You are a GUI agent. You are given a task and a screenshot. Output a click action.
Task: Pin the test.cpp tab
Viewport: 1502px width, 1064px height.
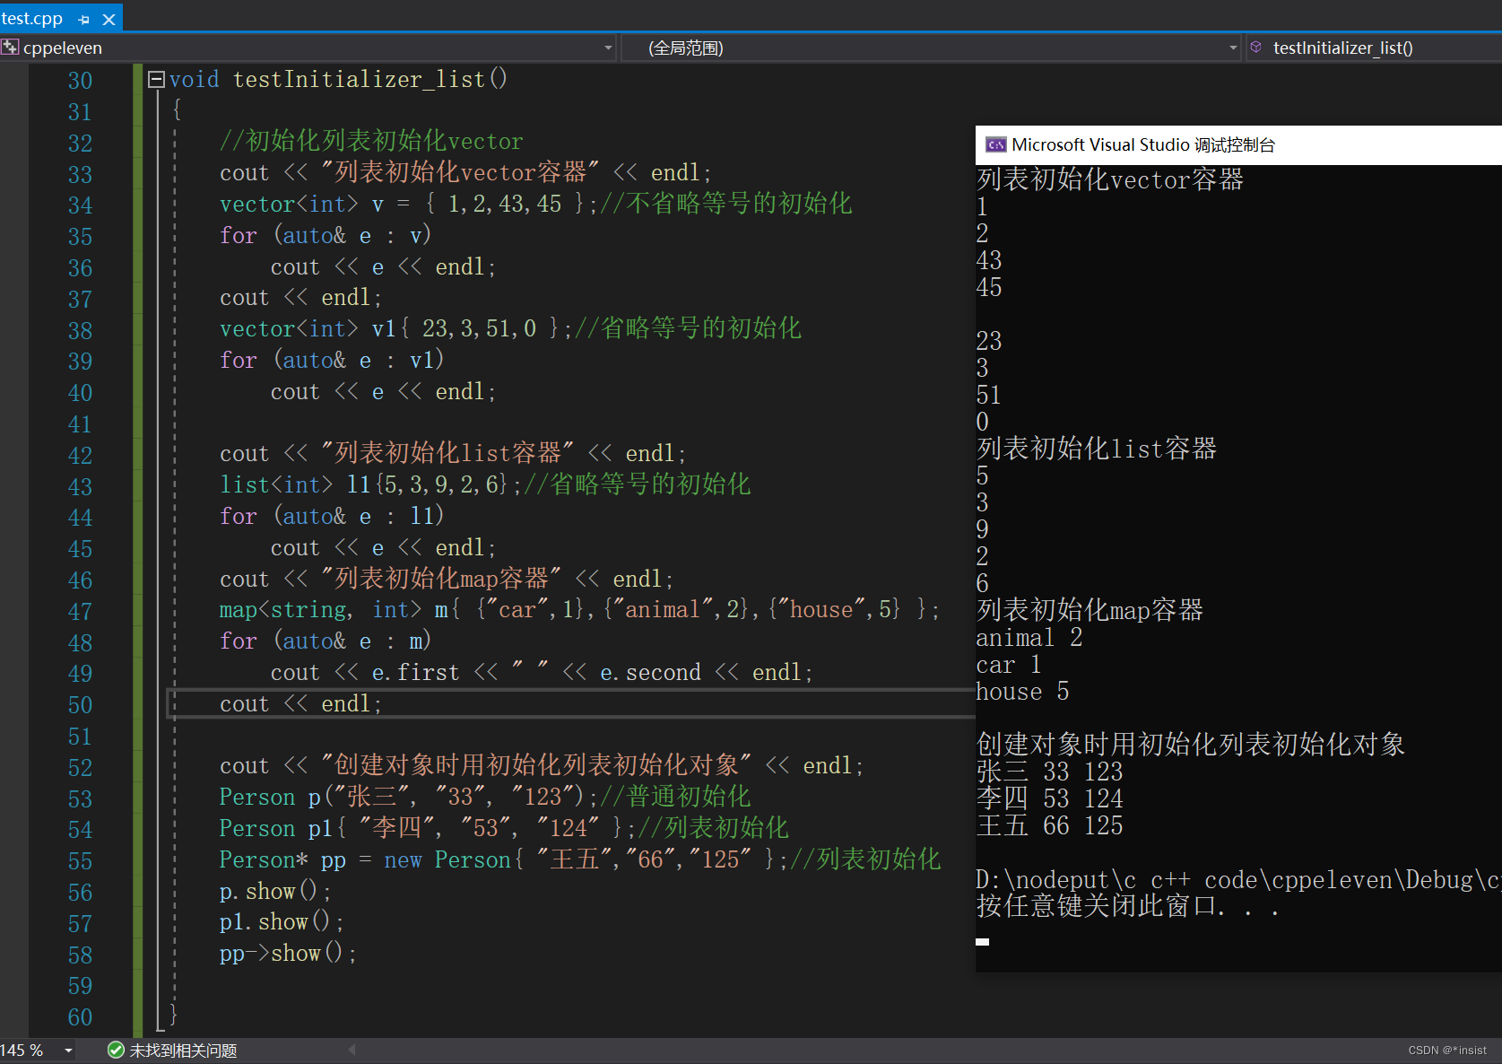point(84,19)
